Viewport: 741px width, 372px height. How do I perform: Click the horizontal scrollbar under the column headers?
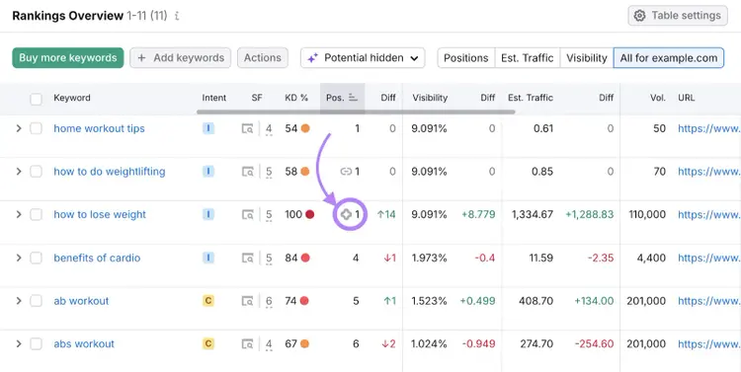[356, 112]
